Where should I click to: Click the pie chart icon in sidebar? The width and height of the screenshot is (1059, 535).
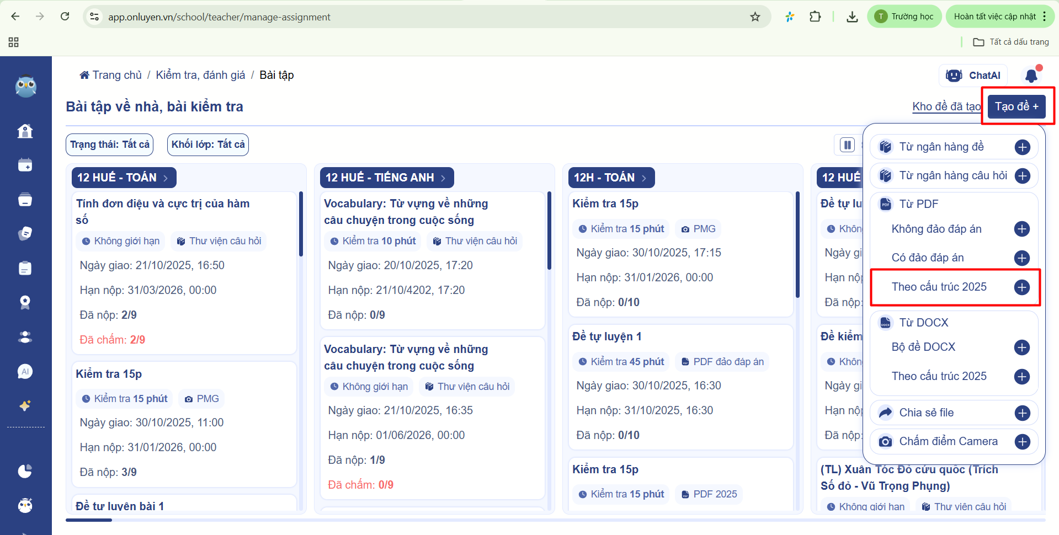[25, 470]
